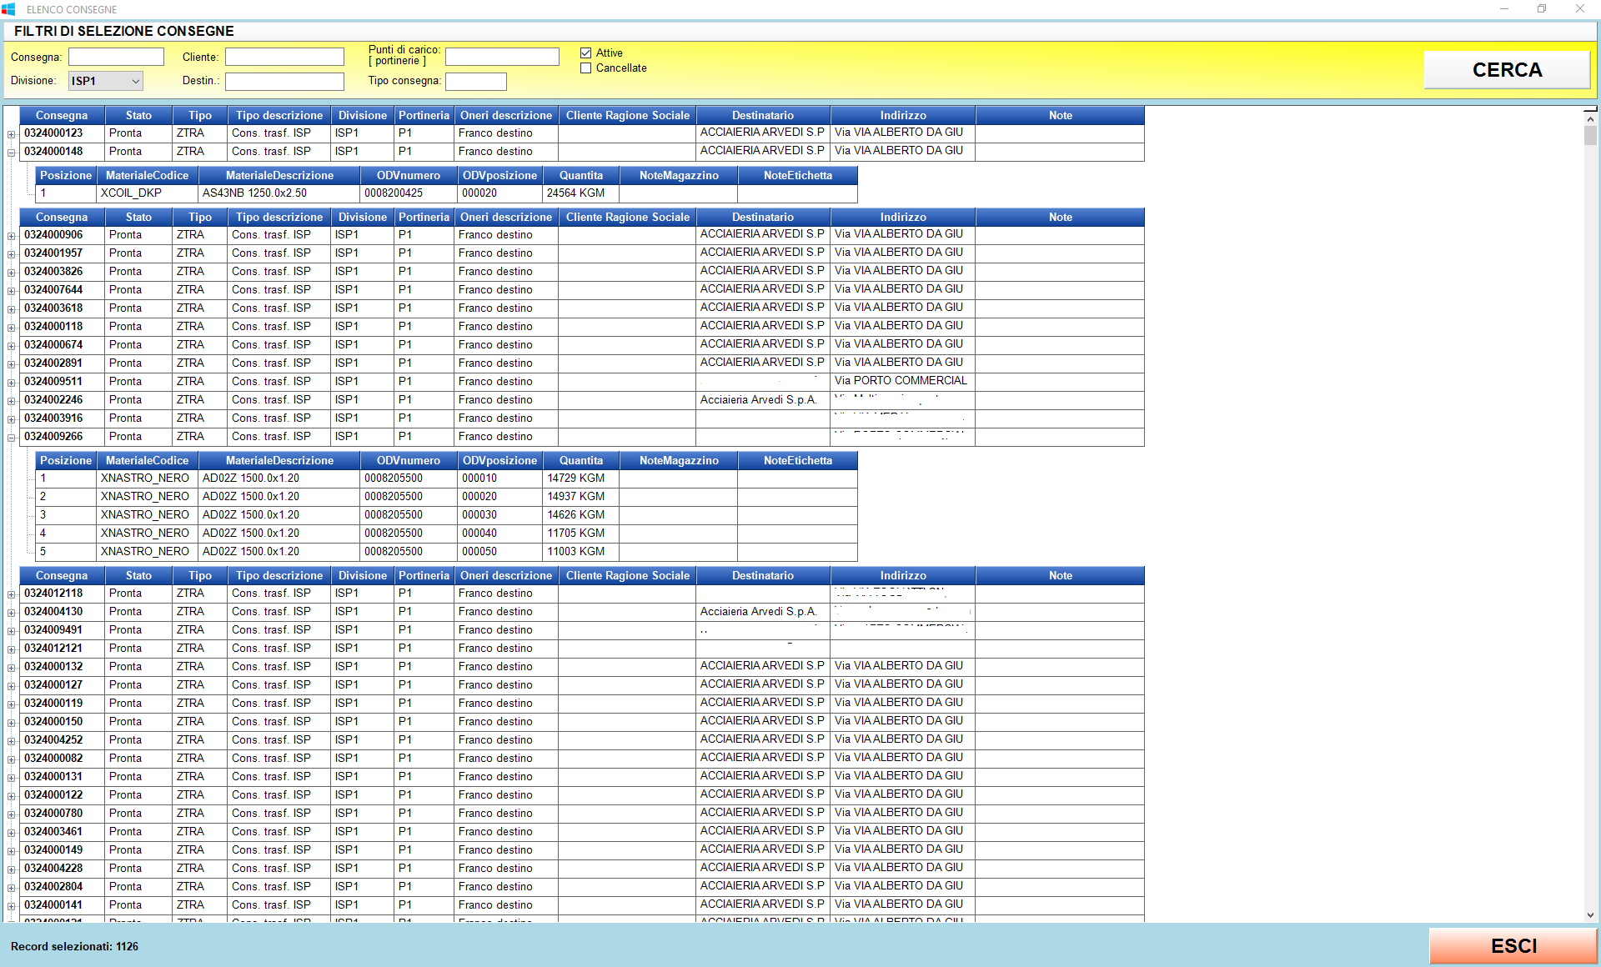
Task: Minimize the ELENCO CONSEGNE window
Action: [1504, 9]
